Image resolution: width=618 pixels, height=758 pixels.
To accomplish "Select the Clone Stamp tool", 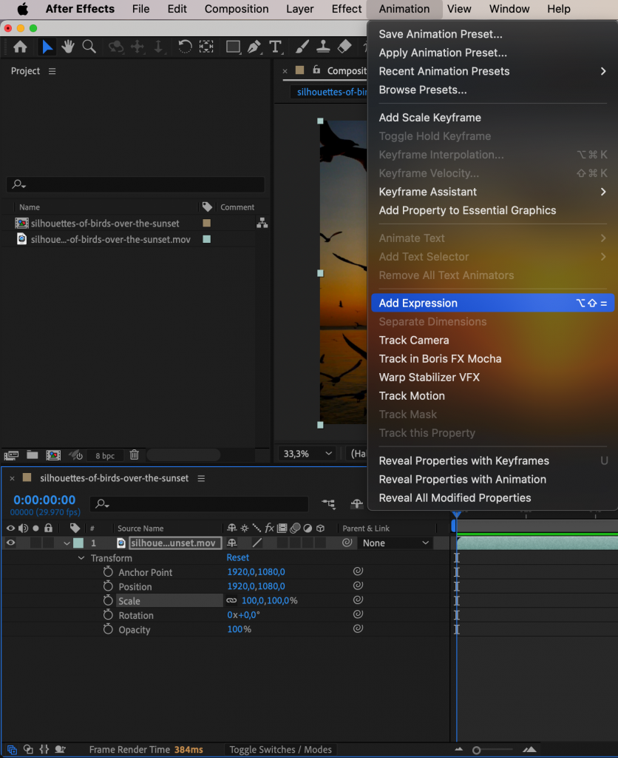I will tap(323, 47).
